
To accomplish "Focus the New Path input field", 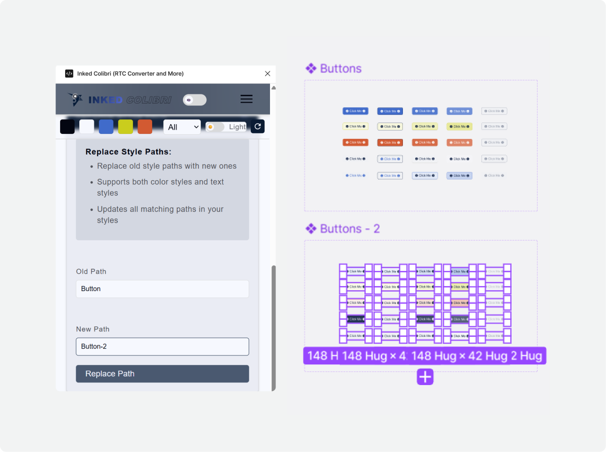I will [x=162, y=347].
